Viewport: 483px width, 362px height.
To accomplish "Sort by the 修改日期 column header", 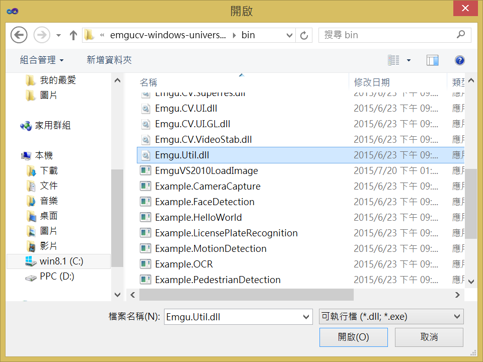I will [372, 82].
